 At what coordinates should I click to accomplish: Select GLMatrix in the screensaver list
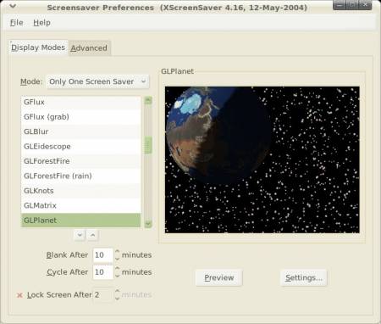pyautogui.click(x=80, y=205)
